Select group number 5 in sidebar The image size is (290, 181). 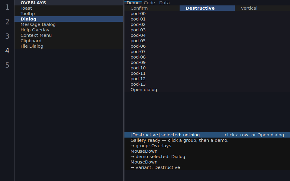(x=7, y=65)
